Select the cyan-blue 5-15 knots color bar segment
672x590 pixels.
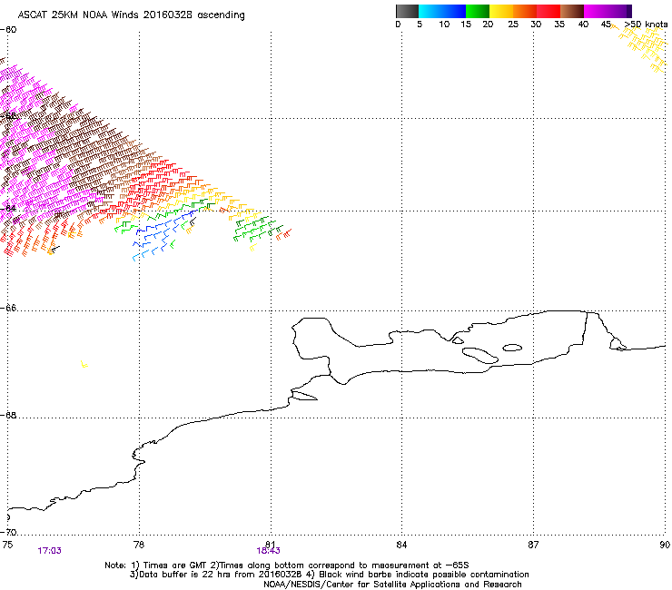[x=442, y=11]
